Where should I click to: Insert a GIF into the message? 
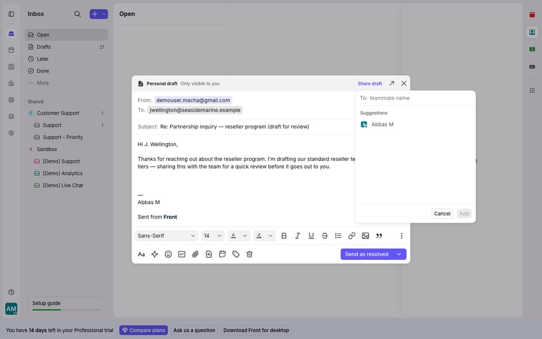pyautogui.click(x=182, y=254)
